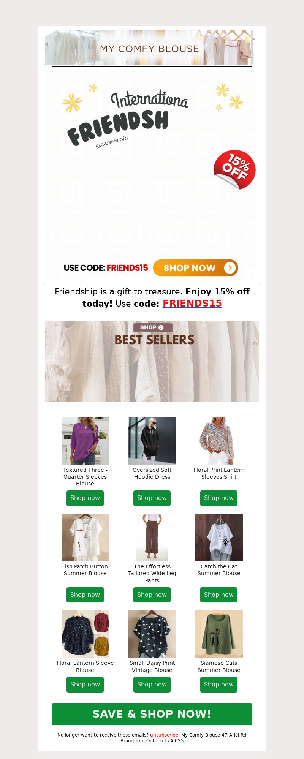The width and height of the screenshot is (304, 759).
Task: Open the Catch the Cat Summer Blouse image
Action: click(219, 537)
